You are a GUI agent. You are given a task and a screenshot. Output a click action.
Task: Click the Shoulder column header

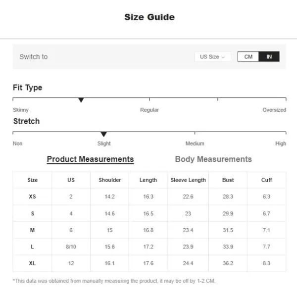tap(110, 180)
